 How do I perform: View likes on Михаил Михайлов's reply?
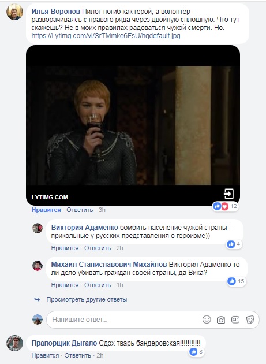point(237,281)
